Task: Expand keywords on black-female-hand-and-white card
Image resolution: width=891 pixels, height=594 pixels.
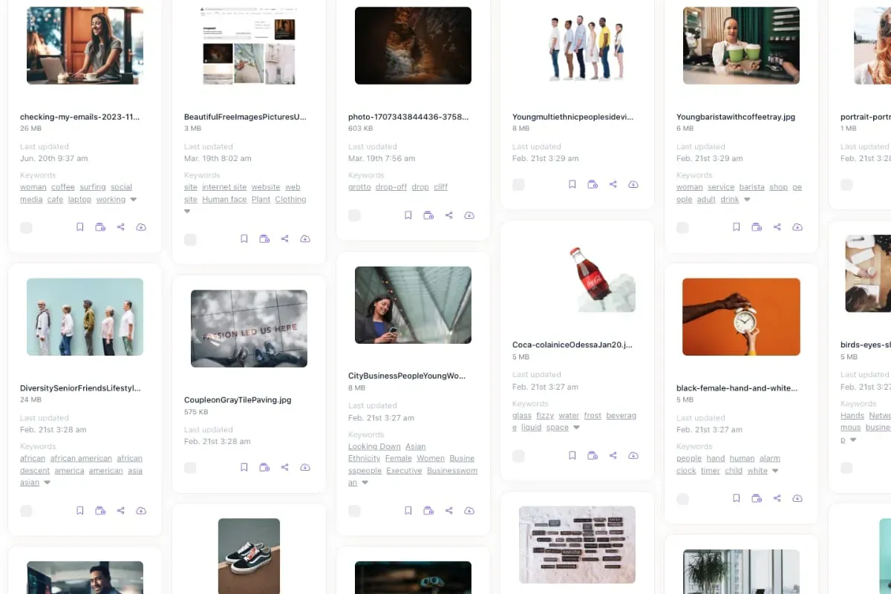Action: pos(775,471)
